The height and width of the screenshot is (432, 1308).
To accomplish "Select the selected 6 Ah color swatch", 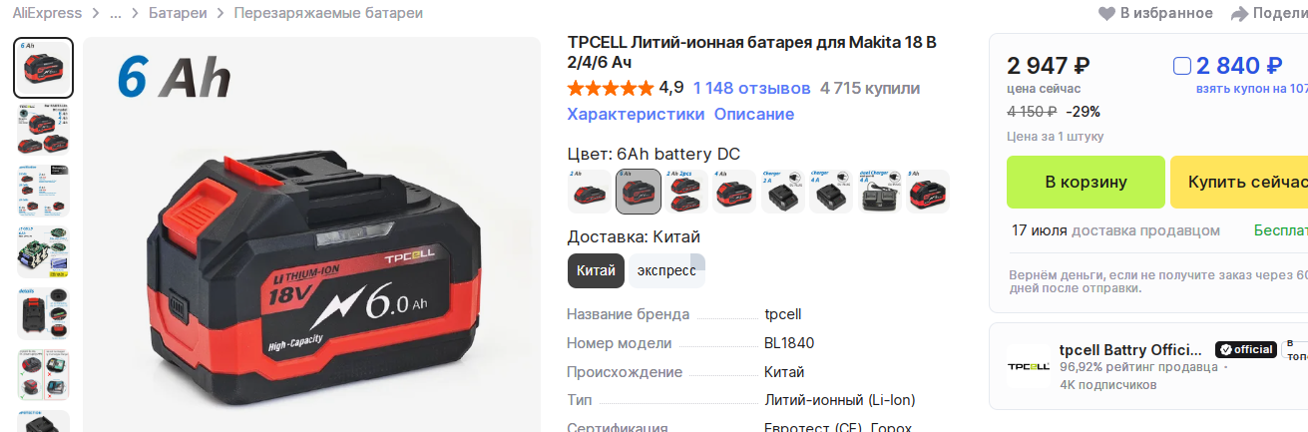I will click(639, 192).
